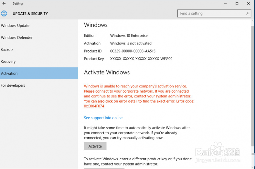
Task: Click the scrollbar down arrow
Action: pyautogui.click(x=253, y=167)
